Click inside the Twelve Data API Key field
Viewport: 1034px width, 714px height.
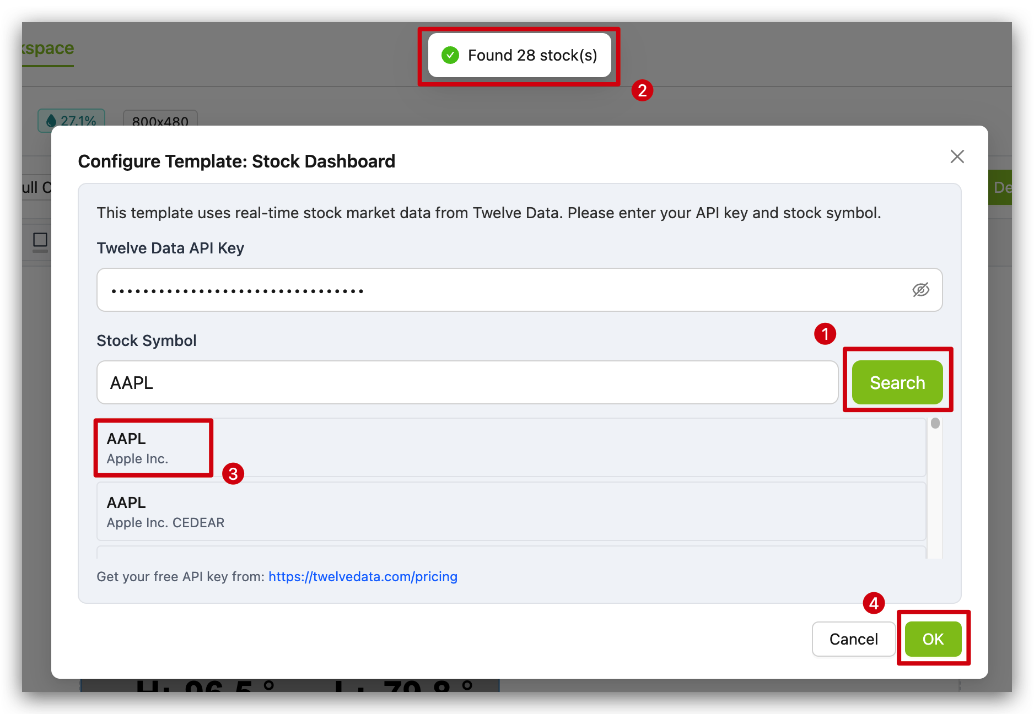tap(520, 290)
